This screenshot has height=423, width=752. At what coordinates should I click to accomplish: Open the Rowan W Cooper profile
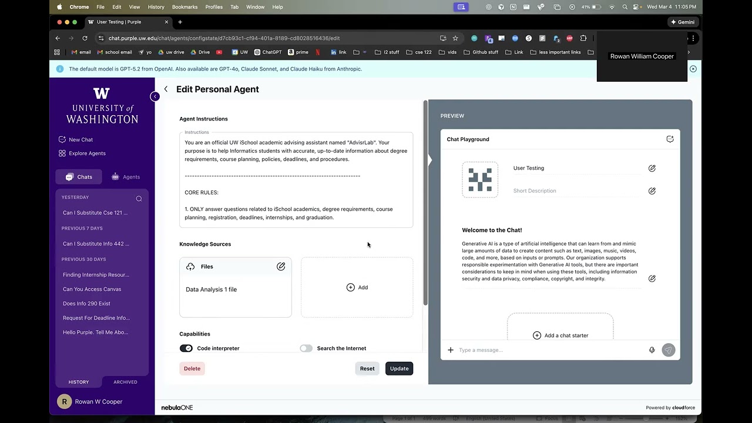(90, 402)
